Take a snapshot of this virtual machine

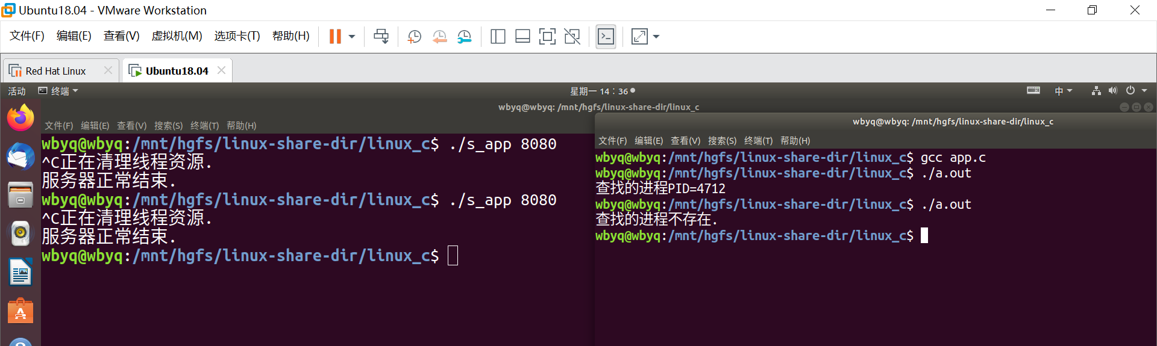[414, 37]
